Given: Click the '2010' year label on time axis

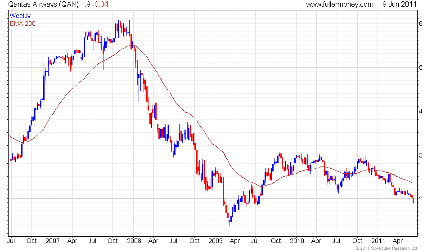Looking at the screenshot, I should point(297,241).
